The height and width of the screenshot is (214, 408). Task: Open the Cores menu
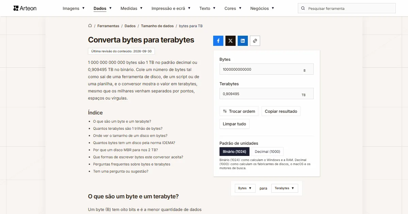pos(233,8)
